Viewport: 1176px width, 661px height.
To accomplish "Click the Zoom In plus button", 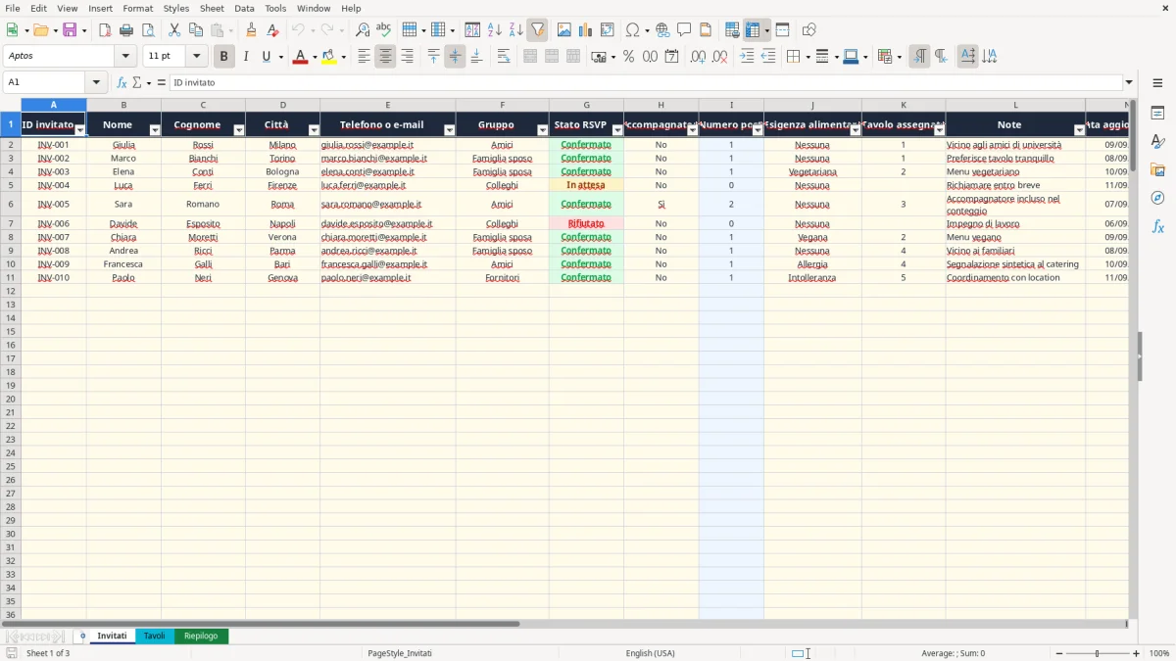I will [1137, 653].
